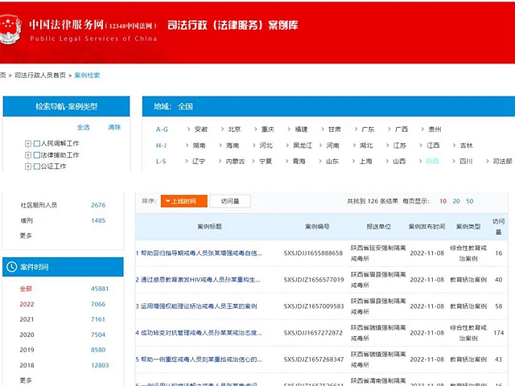Show 20 results per page
This screenshot has width=515, height=386.
click(x=456, y=201)
